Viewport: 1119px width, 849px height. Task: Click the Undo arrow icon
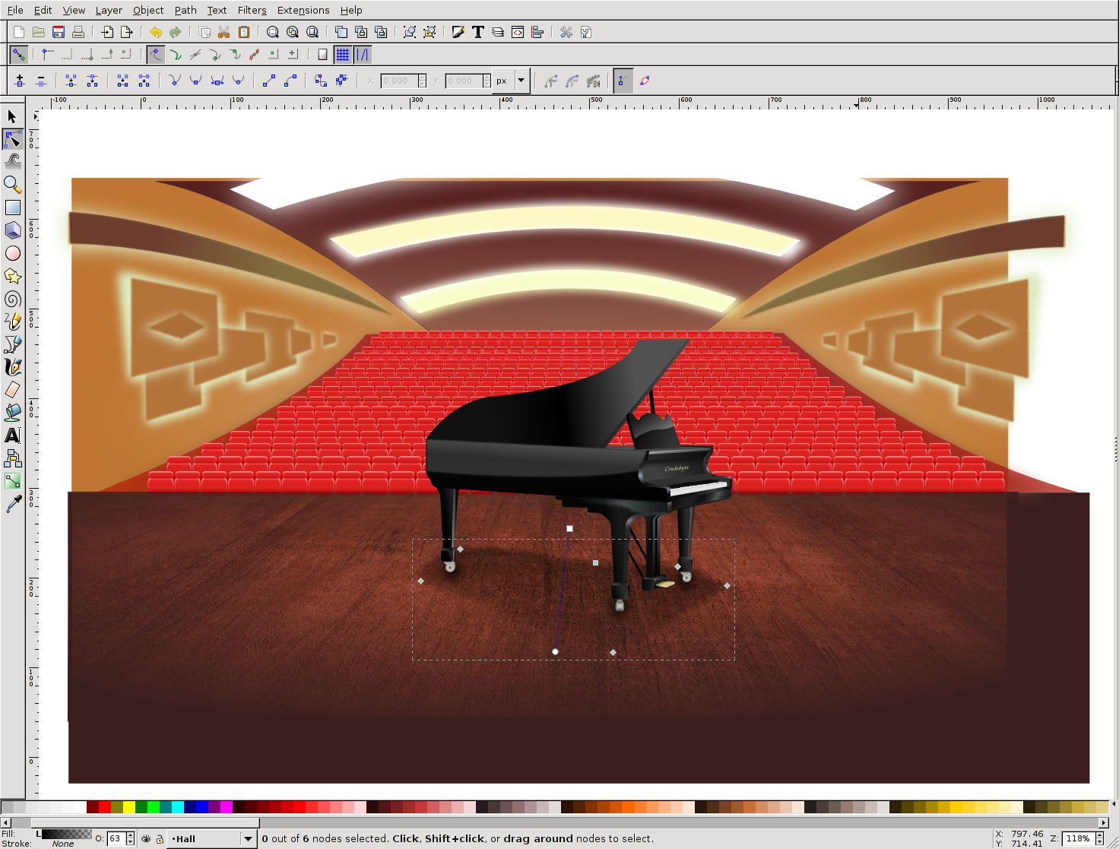(x=156, y=32)
